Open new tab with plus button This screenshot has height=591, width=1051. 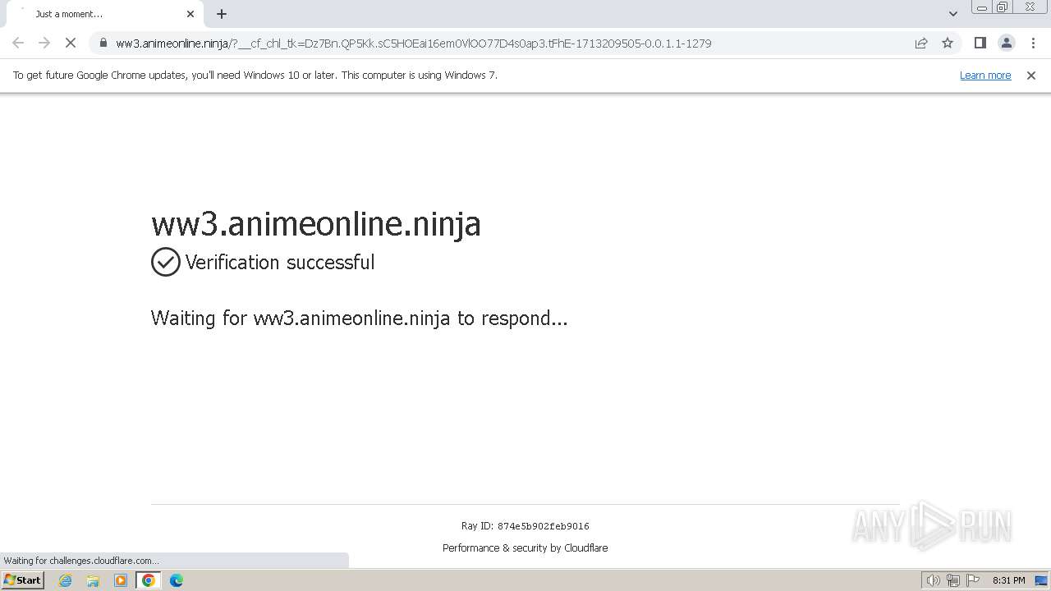click(x=222, y=14)
